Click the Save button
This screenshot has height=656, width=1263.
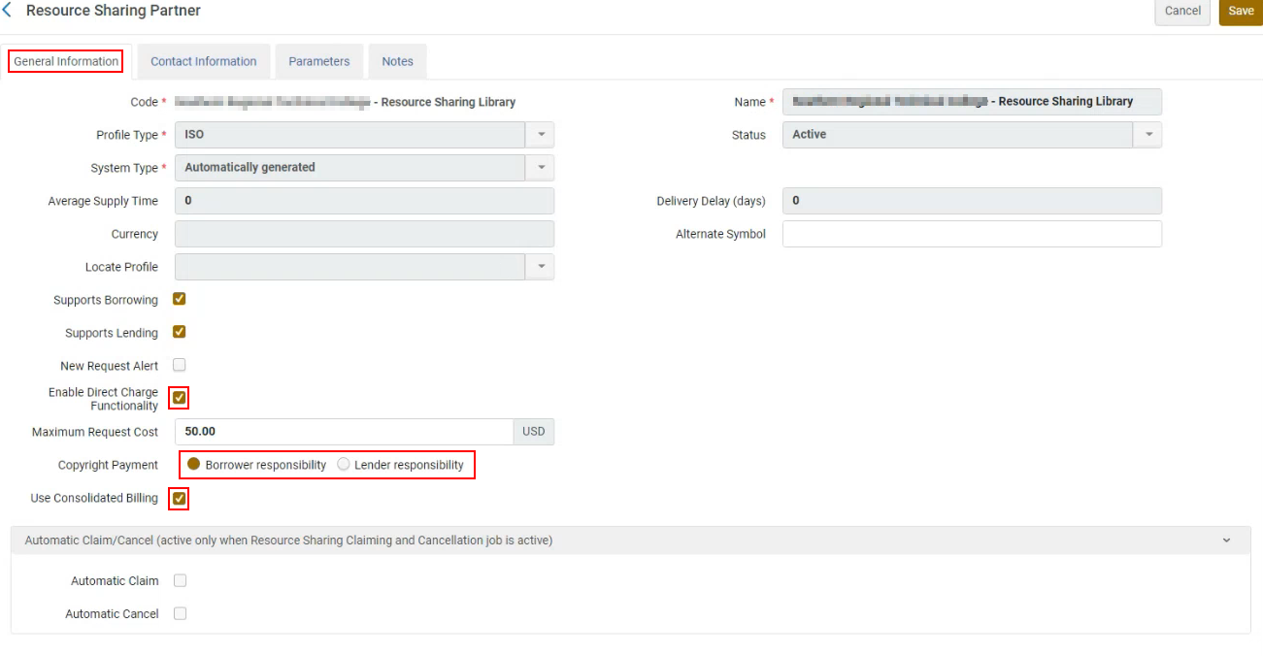[x=1241, y=12]
